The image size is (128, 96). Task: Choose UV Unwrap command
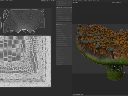coord(64,10)
